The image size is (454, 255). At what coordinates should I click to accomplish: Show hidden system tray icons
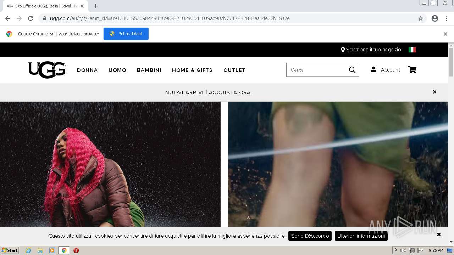tap(396, 250)
